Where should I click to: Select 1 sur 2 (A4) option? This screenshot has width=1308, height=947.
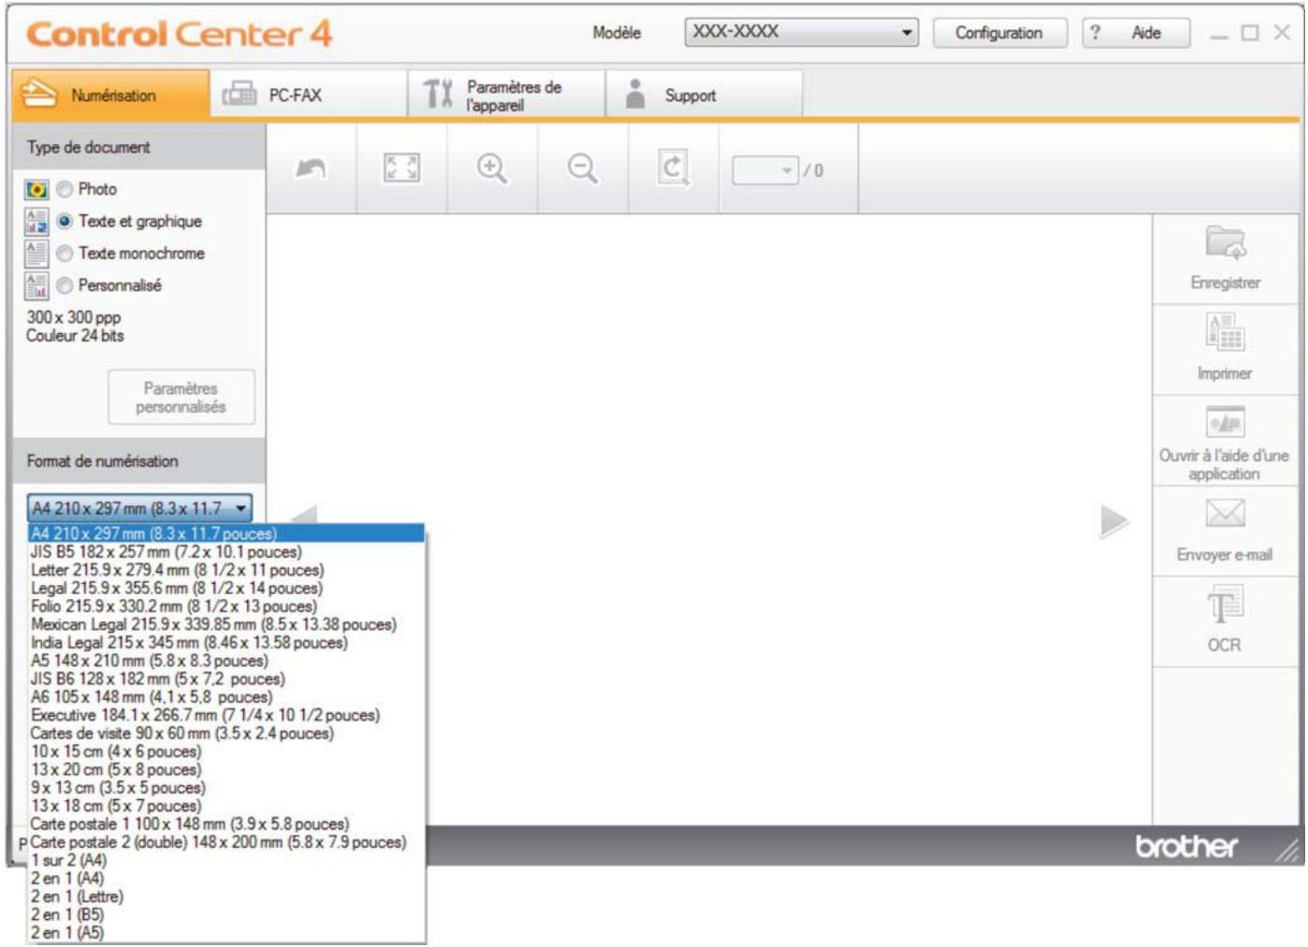pos(225,861)
